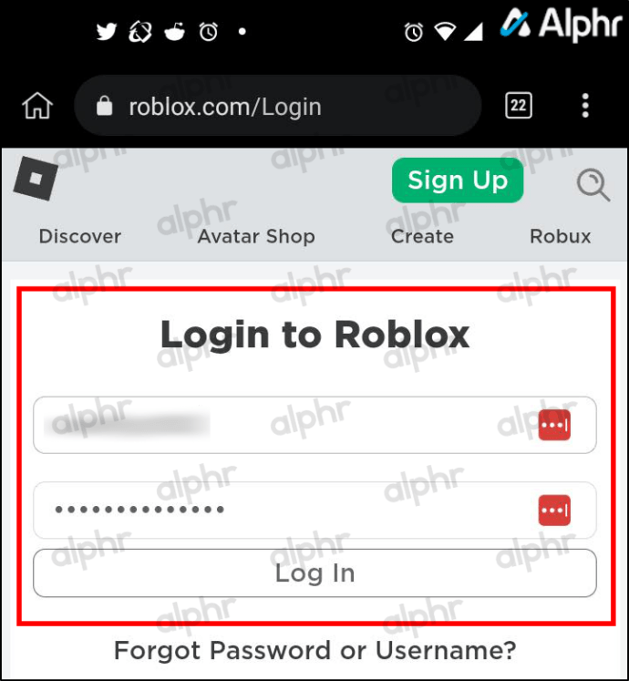This screenshot has height=681, width=629.
Task: Open the Roblox search magnifier
Action: 593,185
